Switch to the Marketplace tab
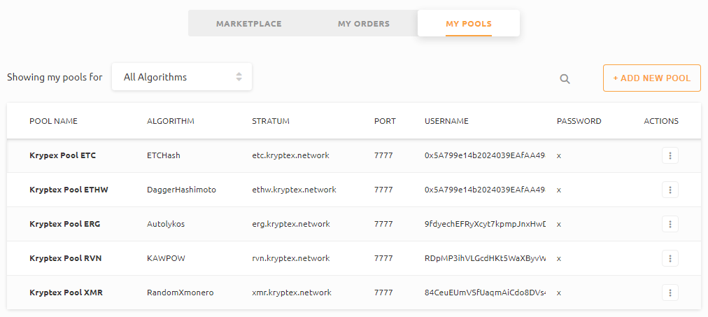 click(x=249, y=24)
